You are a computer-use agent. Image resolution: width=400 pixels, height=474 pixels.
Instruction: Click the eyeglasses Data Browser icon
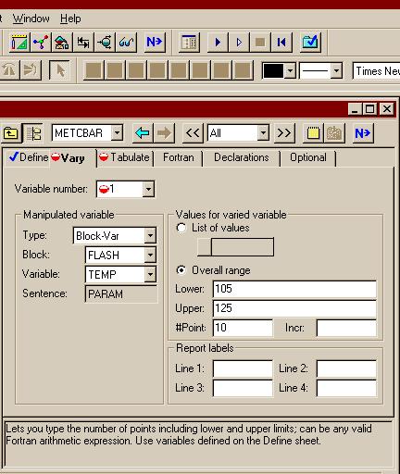click(126, 42)
